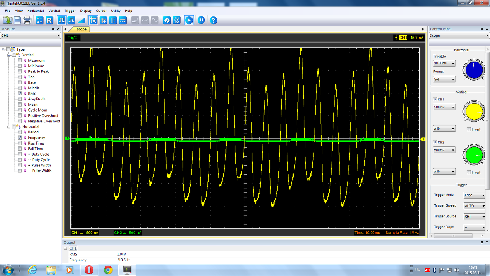Image resolution: width=490 pixels, height=276 pixels.
Task: Collapse the Vertical tree node
Action: 9,55
